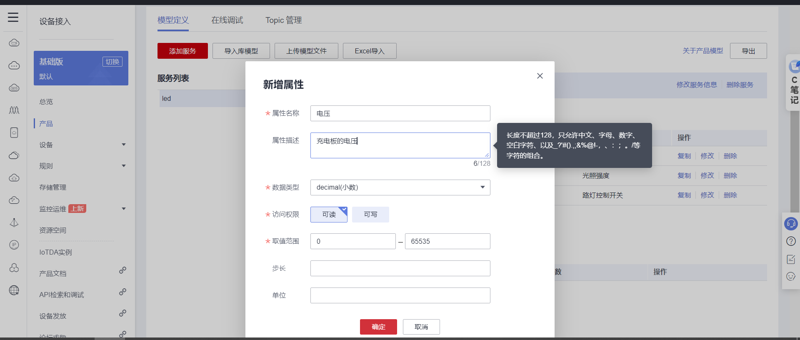This screenshot has width=800, height=340.
Task: Toggle the 可写 access permission option
Action: coord(370,215)
